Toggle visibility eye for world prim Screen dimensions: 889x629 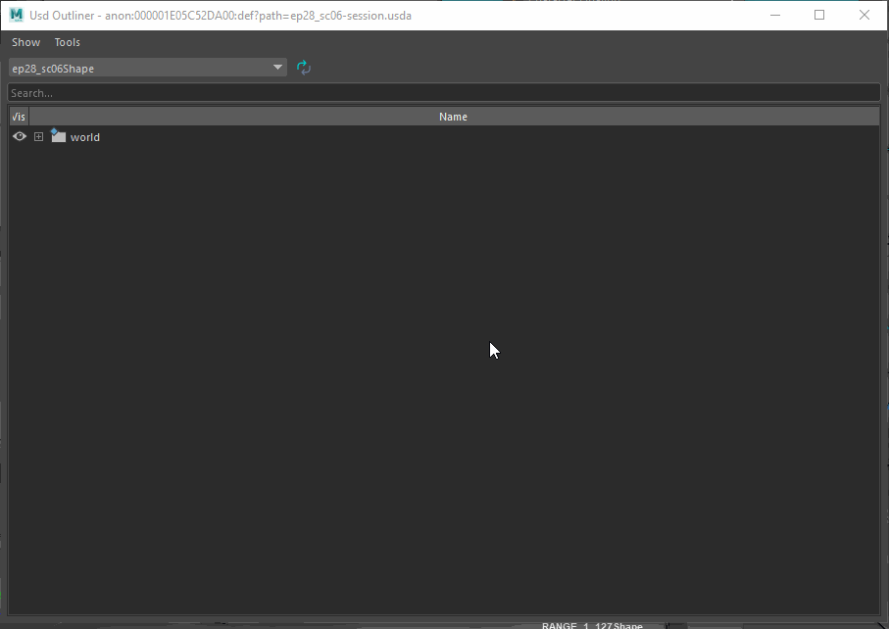click(x=19, y=137)
